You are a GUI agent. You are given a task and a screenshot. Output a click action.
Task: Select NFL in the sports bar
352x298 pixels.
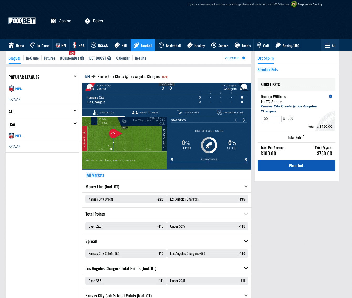click(61, 45)
